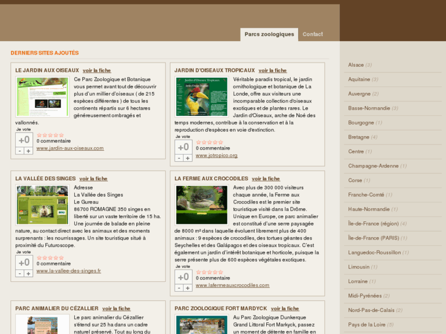The image size is (446, 334).
Task: Vote plus for La Ferme aux Crocodiles
Action: pos(188,288)
